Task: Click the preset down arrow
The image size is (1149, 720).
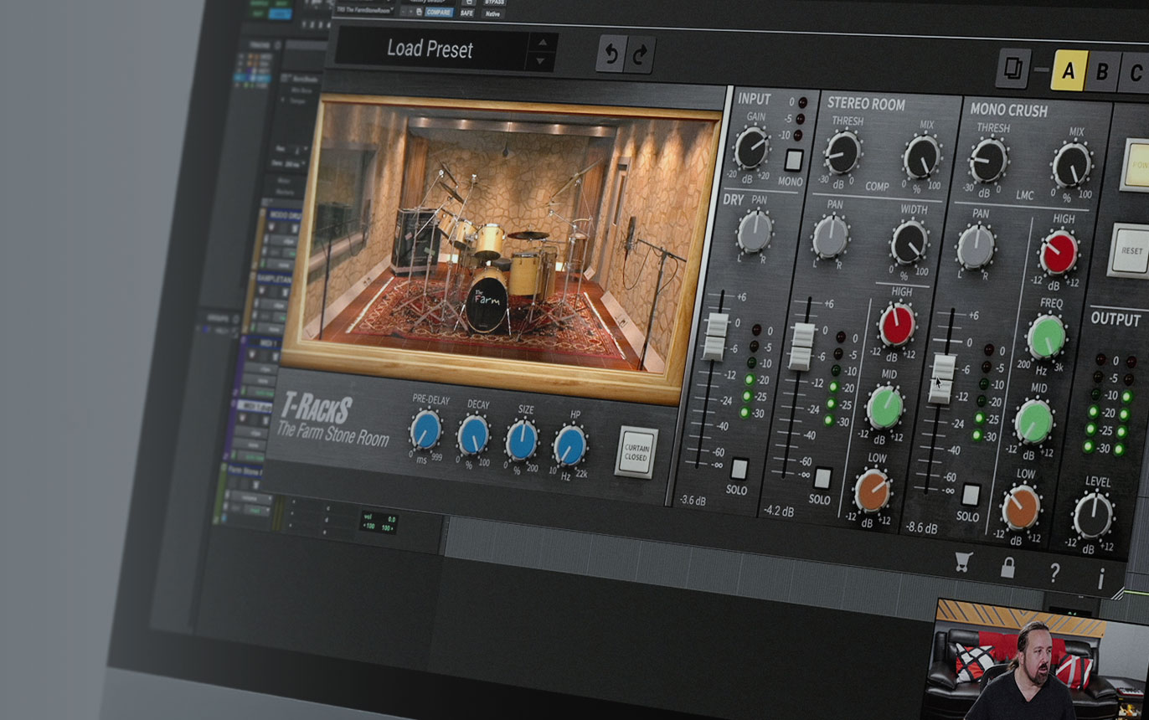Action: click(542, 62)
